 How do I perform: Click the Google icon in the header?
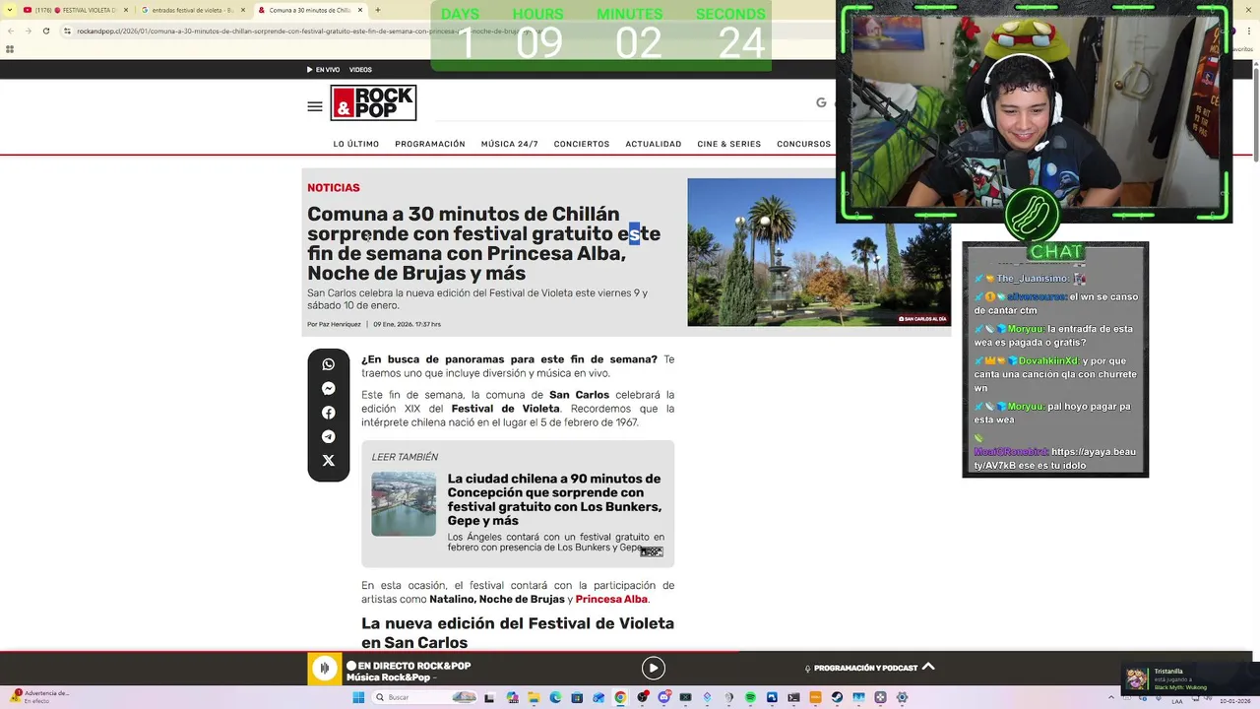pyautogui.click(x=821, y=102)
